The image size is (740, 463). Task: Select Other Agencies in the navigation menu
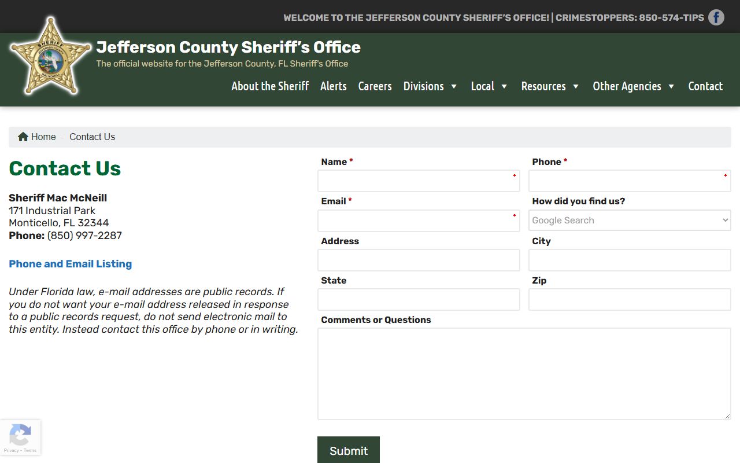627,86
